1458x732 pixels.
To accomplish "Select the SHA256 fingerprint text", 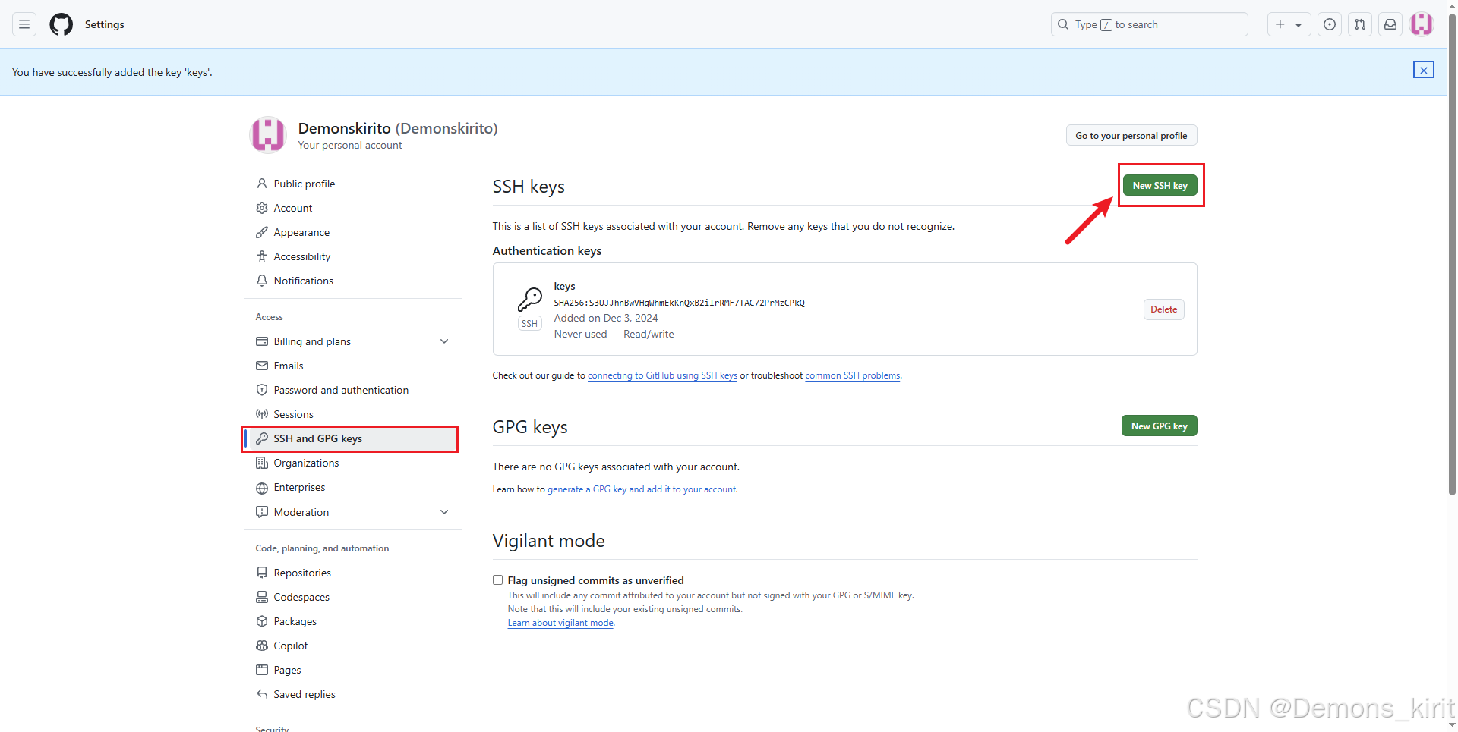I will (679, 303).
